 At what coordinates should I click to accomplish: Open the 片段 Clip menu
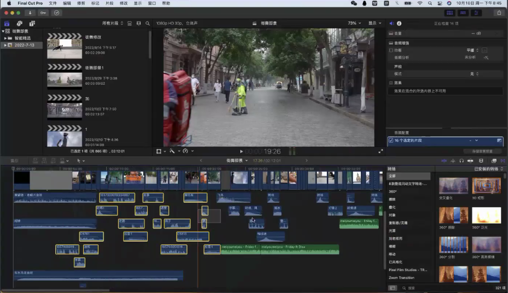(x=109, y=3)
